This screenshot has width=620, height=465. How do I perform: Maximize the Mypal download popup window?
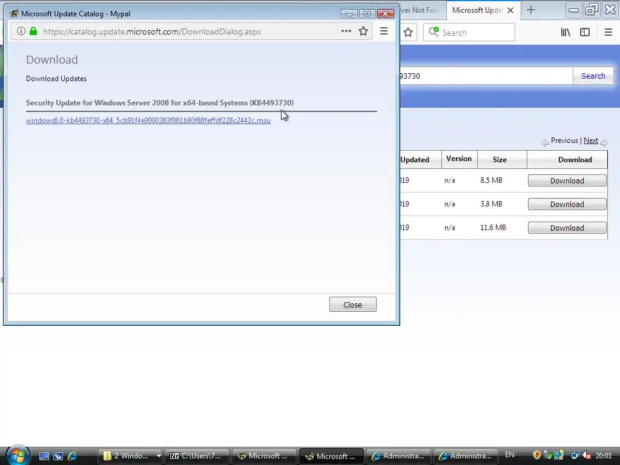[367, 14]
